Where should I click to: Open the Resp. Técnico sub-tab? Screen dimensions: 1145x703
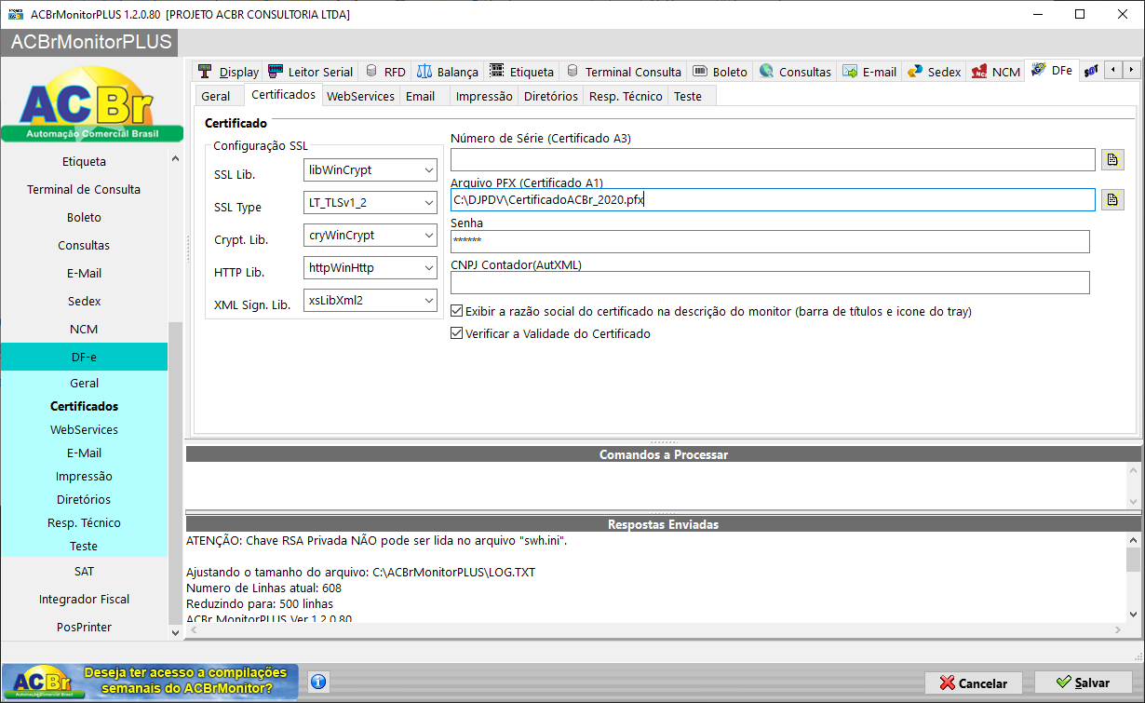[626, 96]
